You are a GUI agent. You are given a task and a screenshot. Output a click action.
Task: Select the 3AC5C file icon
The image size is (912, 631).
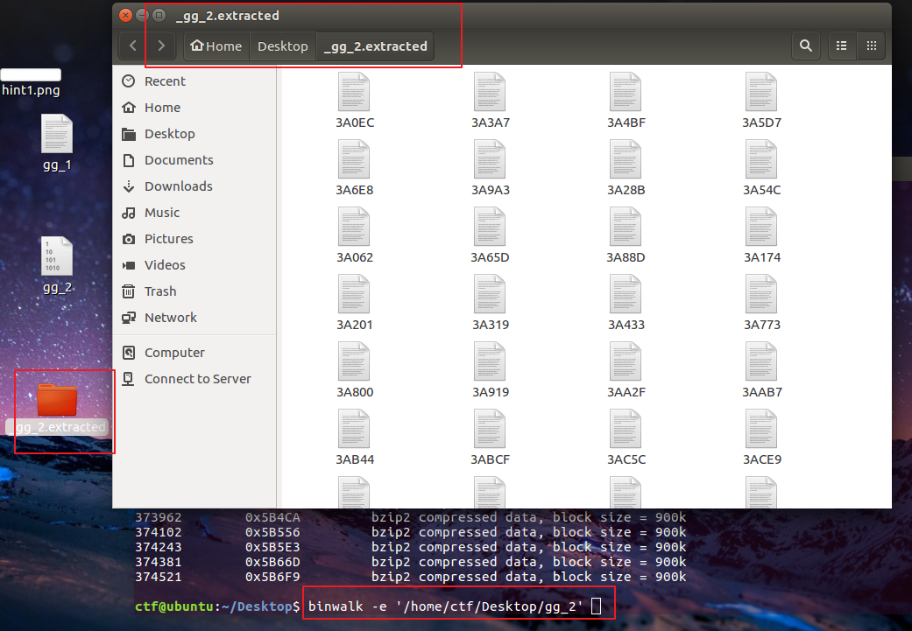(626, 429)
